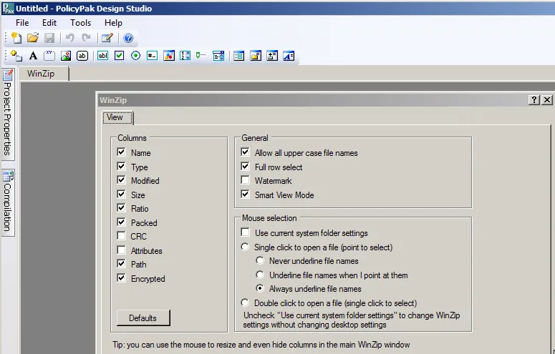This screenshot has width=555, height=354.
Task: Uncheck the Packed column checkbox
Action: pyautogui.click(x=121, y=222)
